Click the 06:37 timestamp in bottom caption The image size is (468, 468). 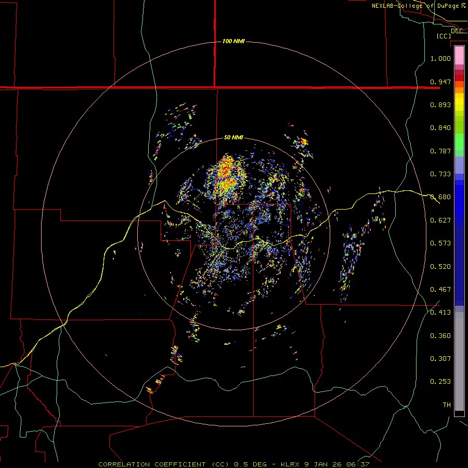[x=358, y=464]
